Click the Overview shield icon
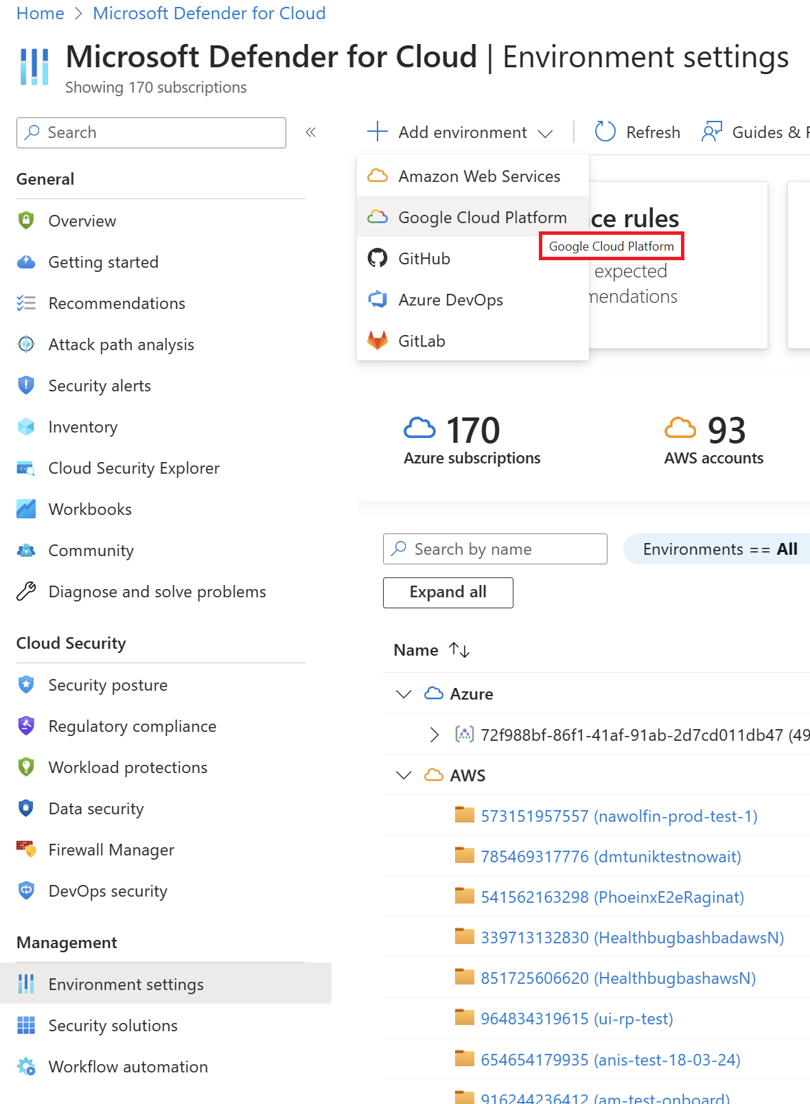Screen dimensions: 810x1104 coord(26,220)
